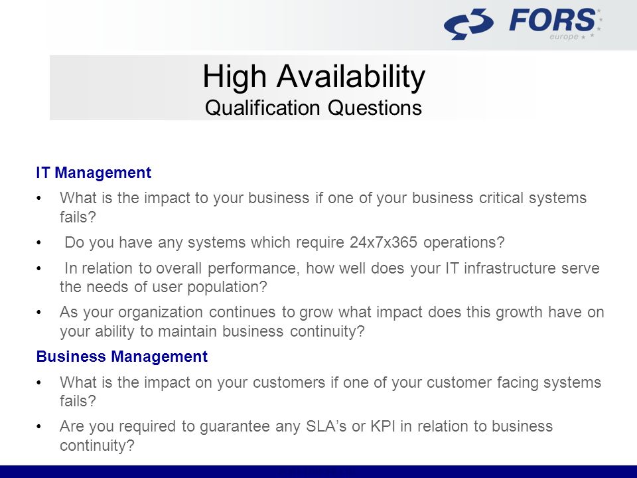Click the bullet dot before 'As your organization continues'
The height and width of the screenshot is (478, 637).
coord(39,313)
